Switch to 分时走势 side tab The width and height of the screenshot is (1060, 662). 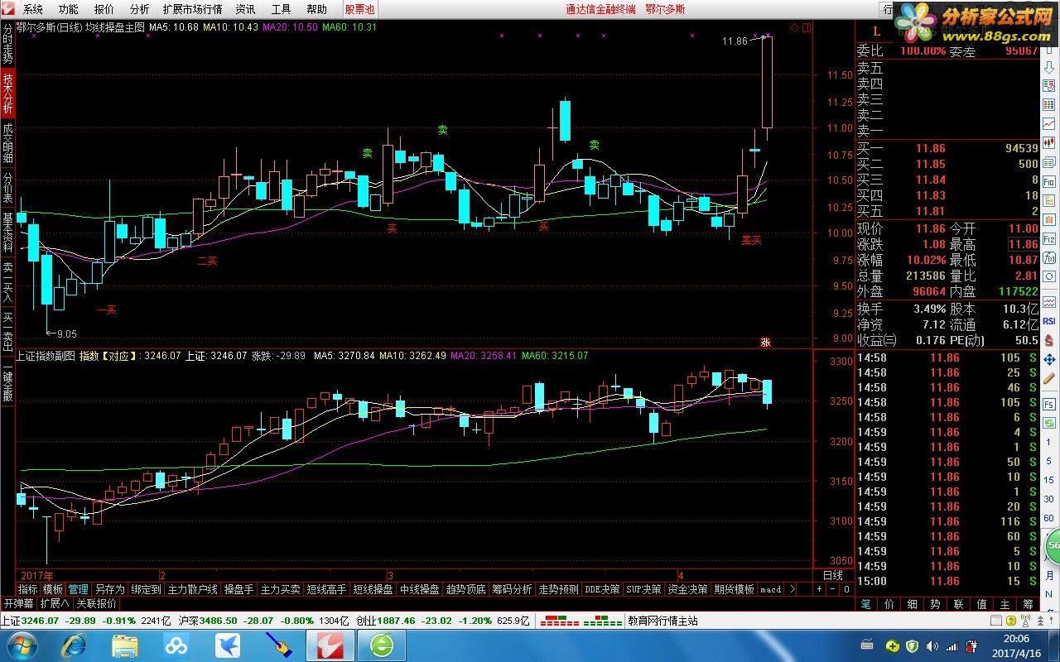[x=7, y=45]
